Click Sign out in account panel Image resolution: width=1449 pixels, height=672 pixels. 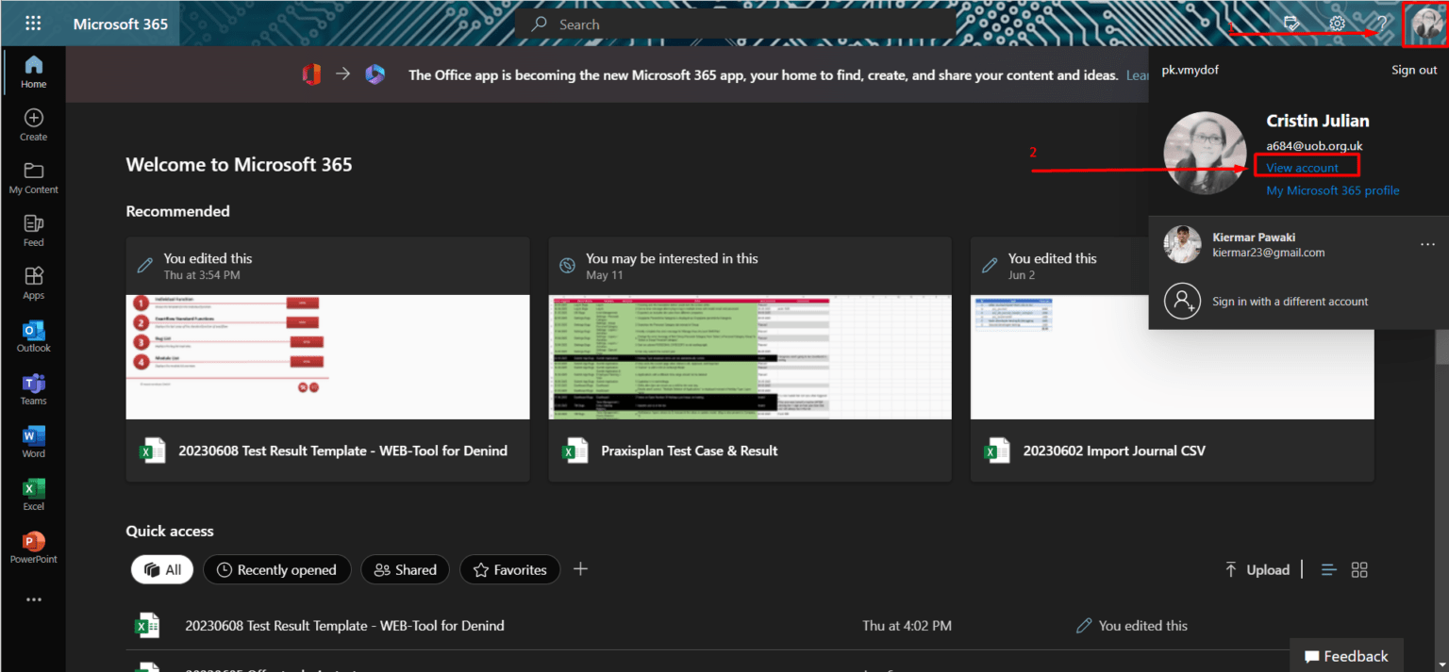pyautogui.click(x=1413, y=70)
